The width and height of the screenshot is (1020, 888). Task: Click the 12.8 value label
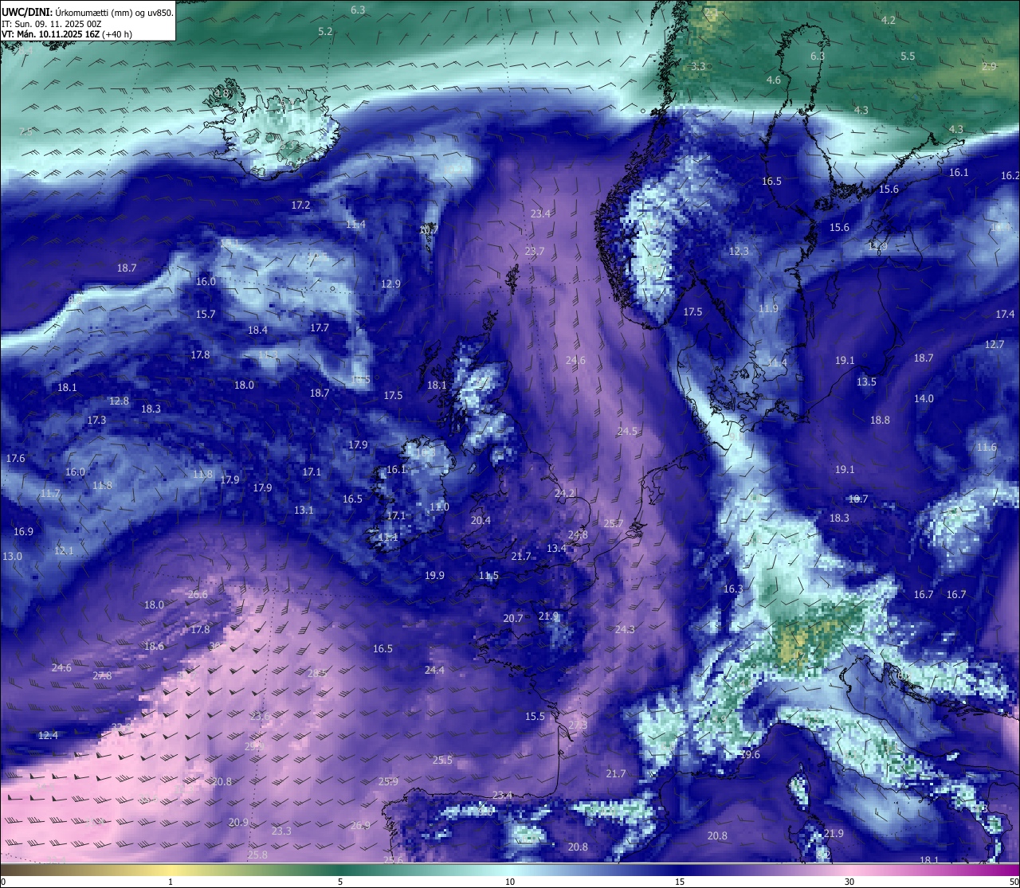pos(119,401)
